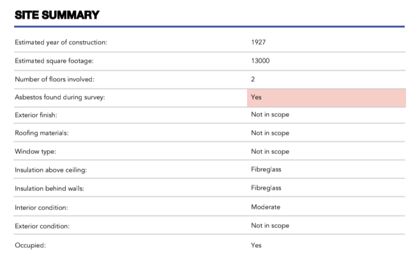Select the 'Moderate' interior condition value

[x=266, y=207]
